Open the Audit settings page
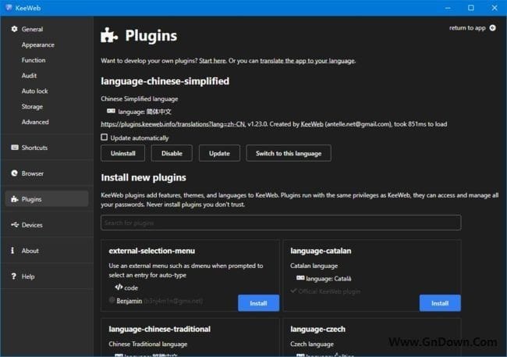The width and height of the screenshot is (507, 357). [x=29, y=76]
